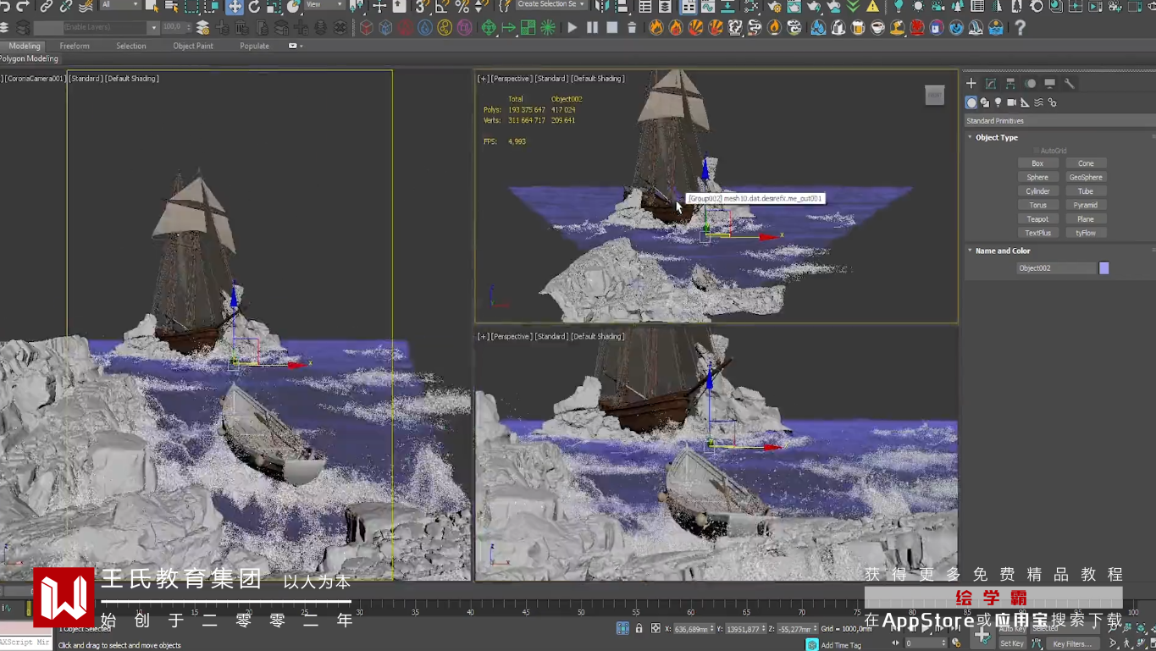Open the Object Paint ribbon tab
The width and height of the screenshot is (1156, 651).
193,46
